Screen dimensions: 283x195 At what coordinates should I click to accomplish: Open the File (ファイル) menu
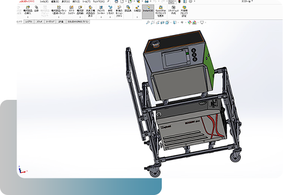pyautogui.click(x=44, y=2)
